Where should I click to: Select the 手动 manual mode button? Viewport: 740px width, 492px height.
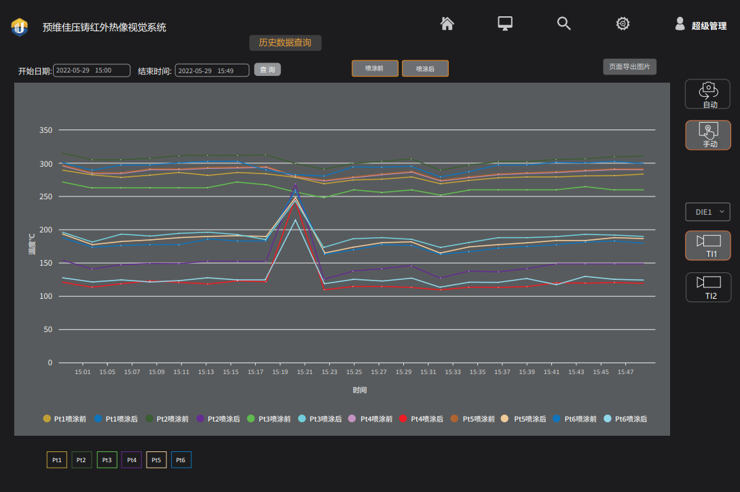(x=708, y=136)
